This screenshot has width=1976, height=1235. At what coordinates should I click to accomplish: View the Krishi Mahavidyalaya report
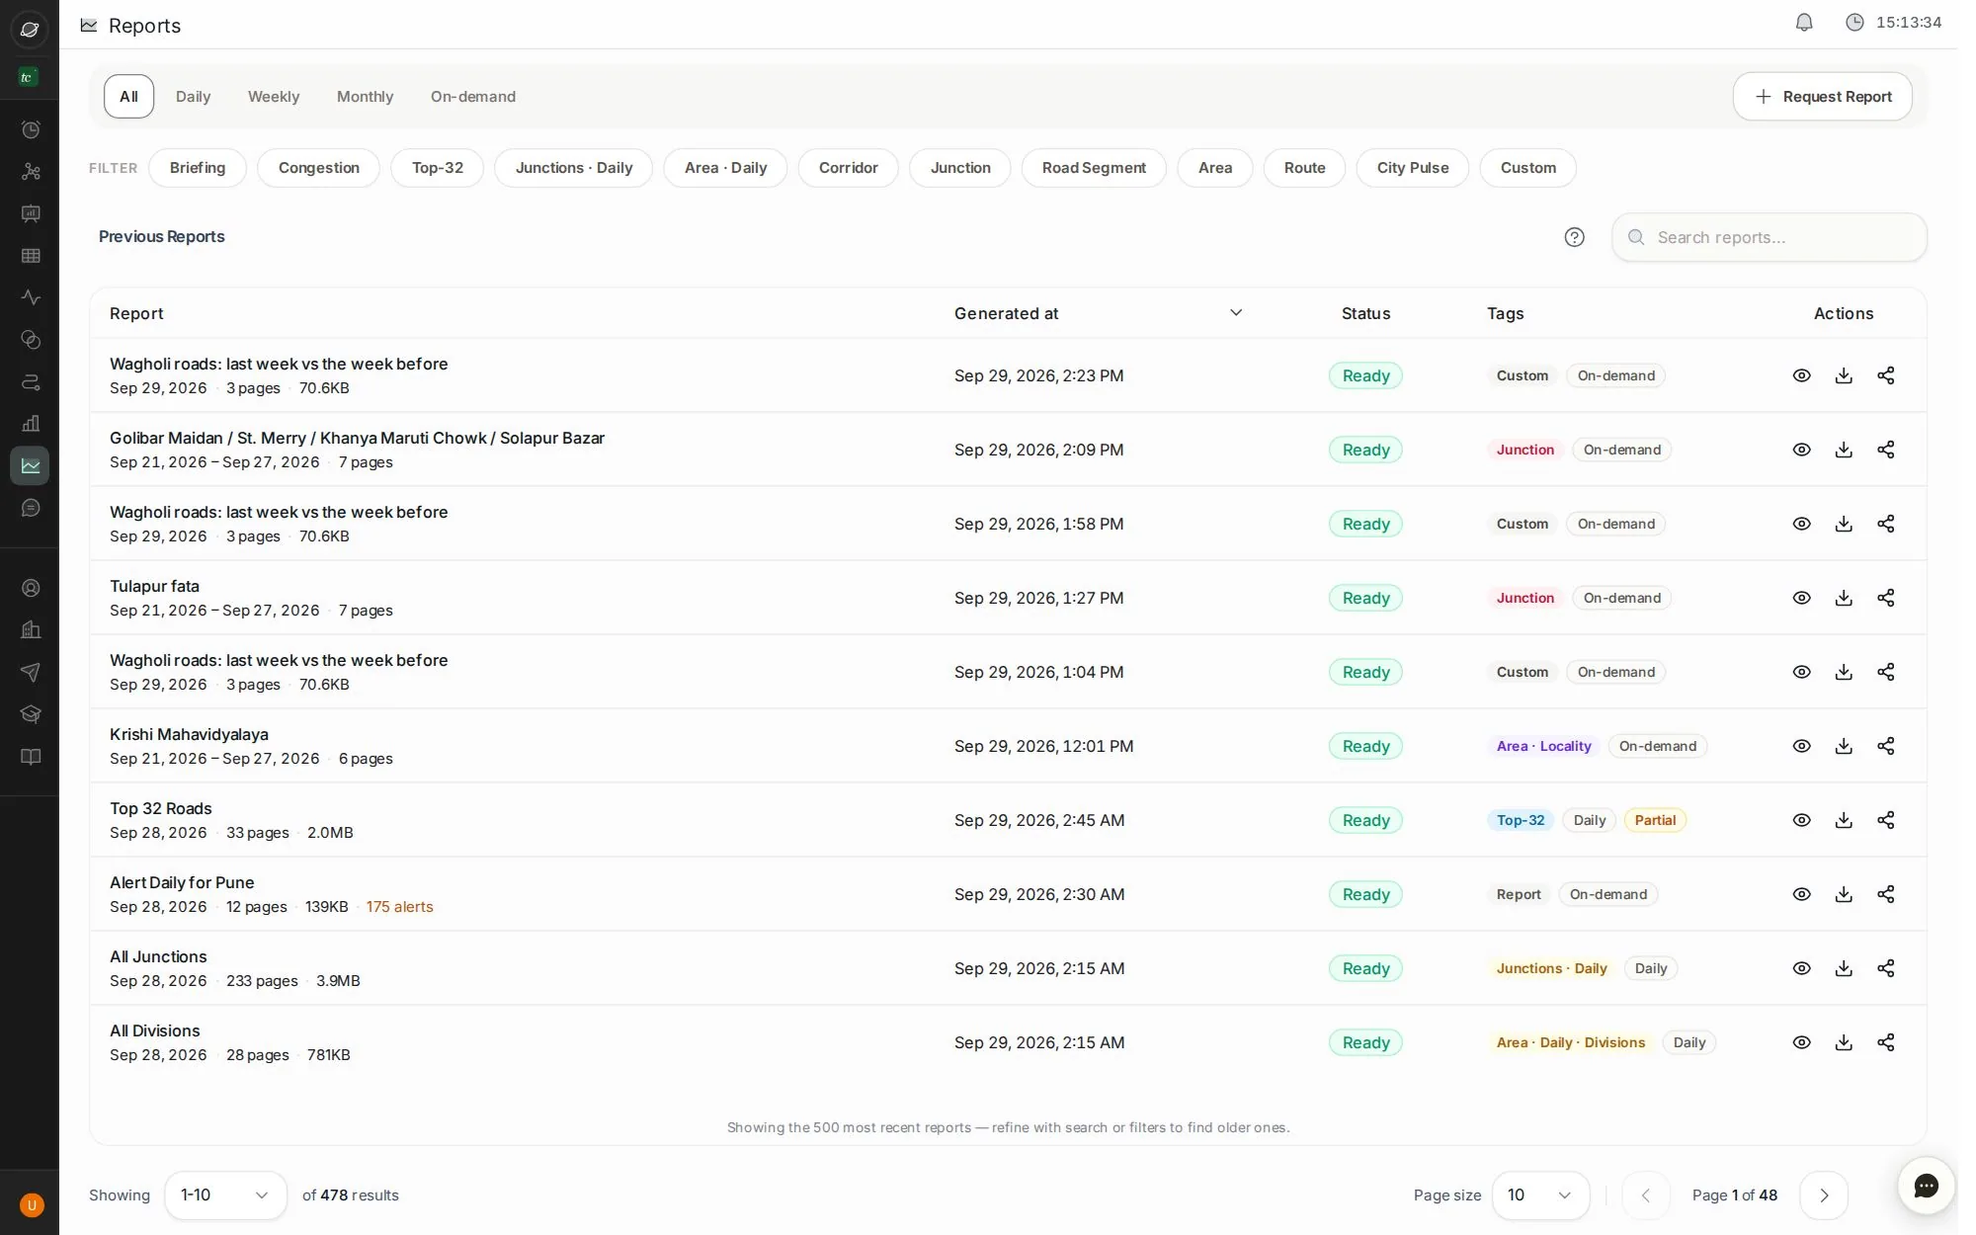(1801, 746)
